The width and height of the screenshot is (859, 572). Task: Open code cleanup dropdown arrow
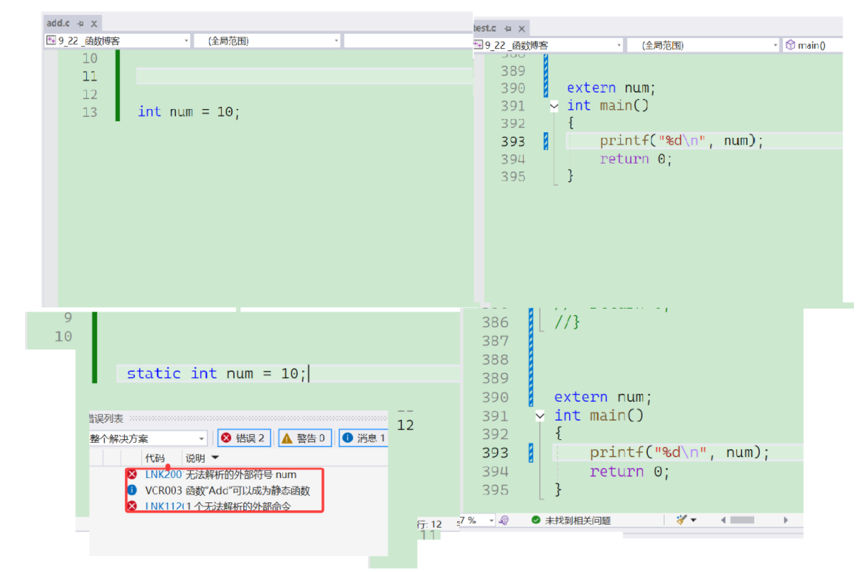tap(693, 520)
